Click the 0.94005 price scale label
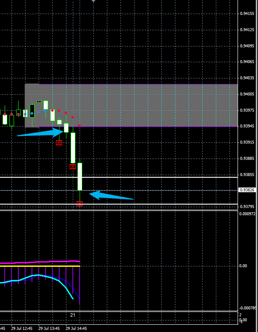The height and width of the screenshot is (332, 258). coord(247,94)
